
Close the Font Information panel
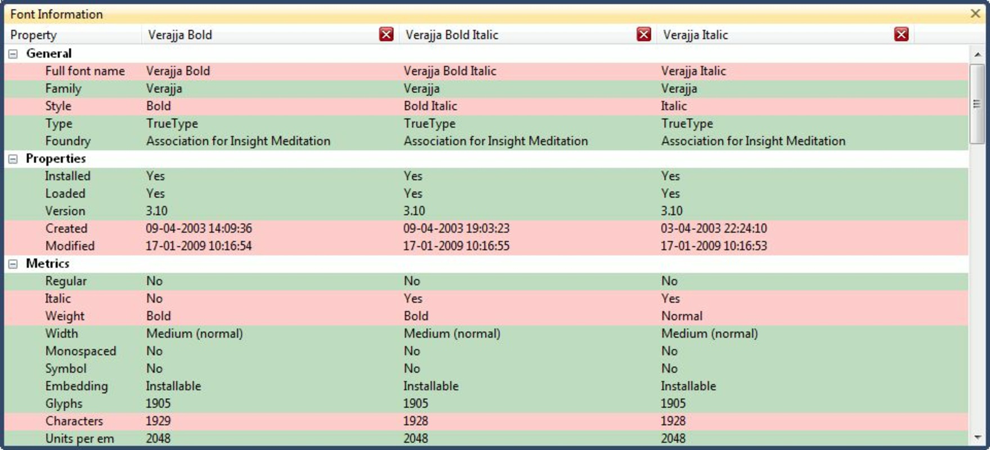pos(976,13)
